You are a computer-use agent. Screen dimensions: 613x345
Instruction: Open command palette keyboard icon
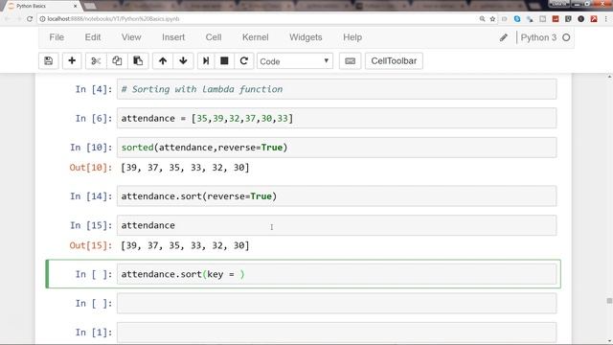click(x=351, y=61)
